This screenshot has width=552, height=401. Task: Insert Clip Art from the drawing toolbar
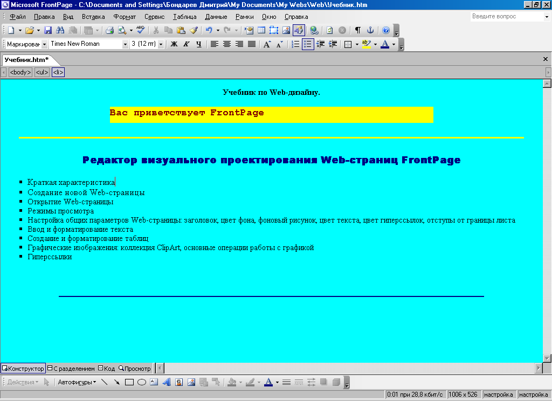(179, 382)
